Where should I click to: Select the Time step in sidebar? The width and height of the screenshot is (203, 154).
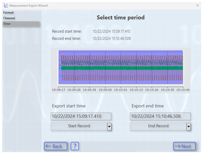pos(7,24)
